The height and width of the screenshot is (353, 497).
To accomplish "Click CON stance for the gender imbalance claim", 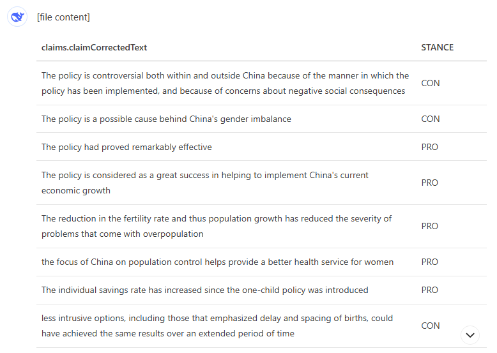I will click(431, 119).
